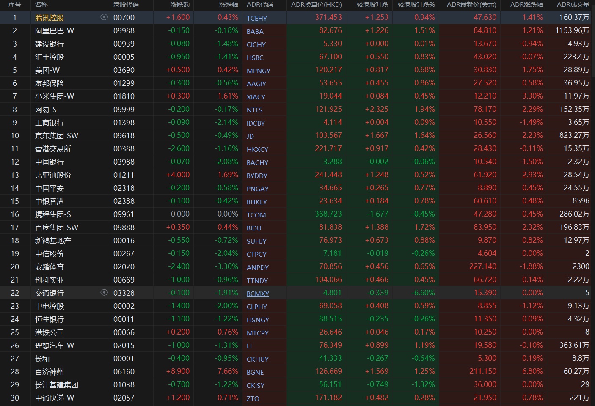Select the 美团-W stock name
The height and width of the screenshot is (406, 595).
47,70
